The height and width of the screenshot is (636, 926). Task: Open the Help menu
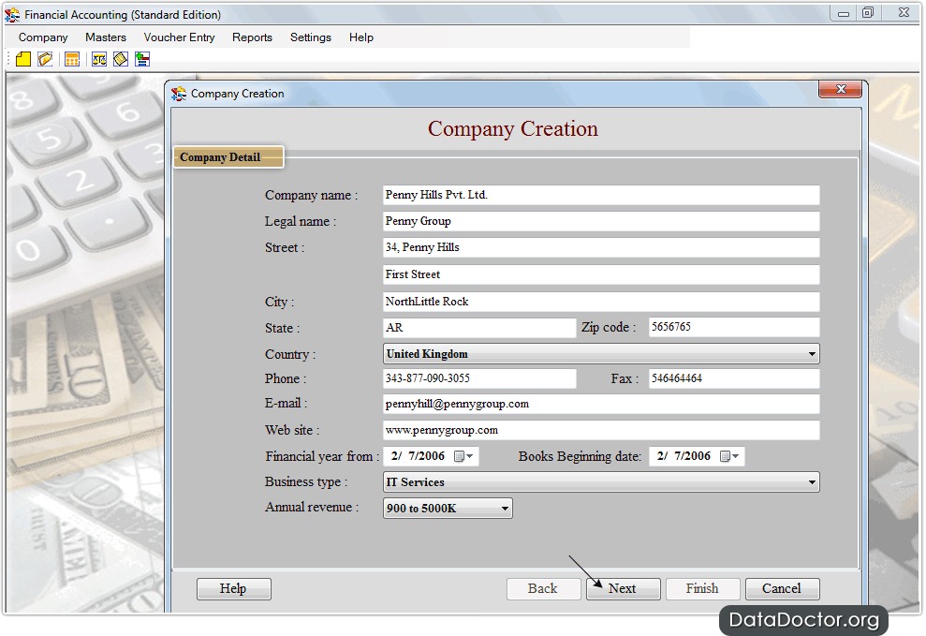coord(360,37)
